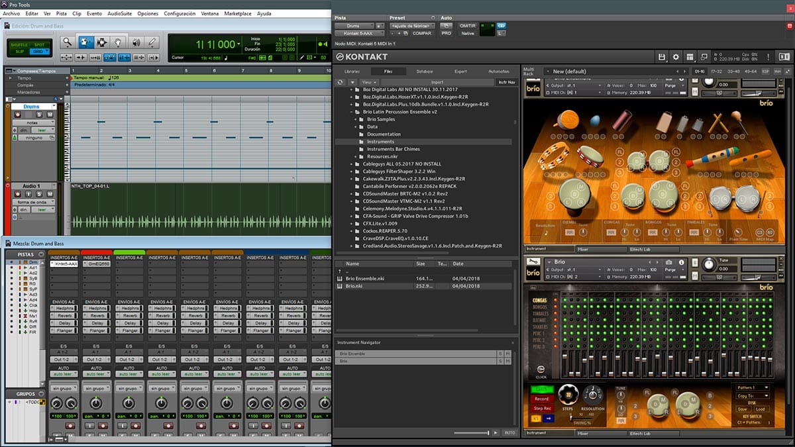Solo the Drums track
Image resolution: width=795 pixels, height=447 pixels.
click(40, 115)
